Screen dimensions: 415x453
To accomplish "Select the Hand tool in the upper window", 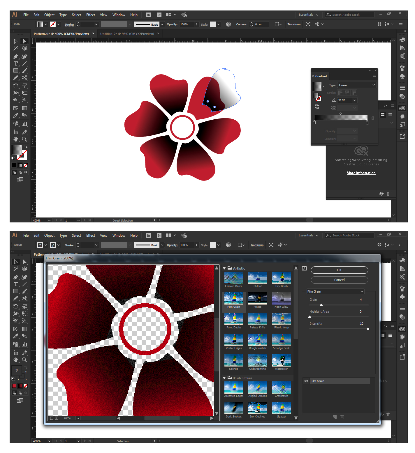I will point(16,139).
